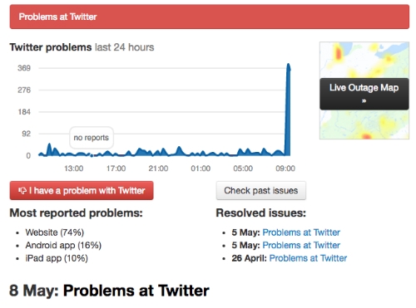Viewport: 416px width, 308px height.
Task: Click the 21:00 time label on chart axis
Action: (x=158, y=169)
